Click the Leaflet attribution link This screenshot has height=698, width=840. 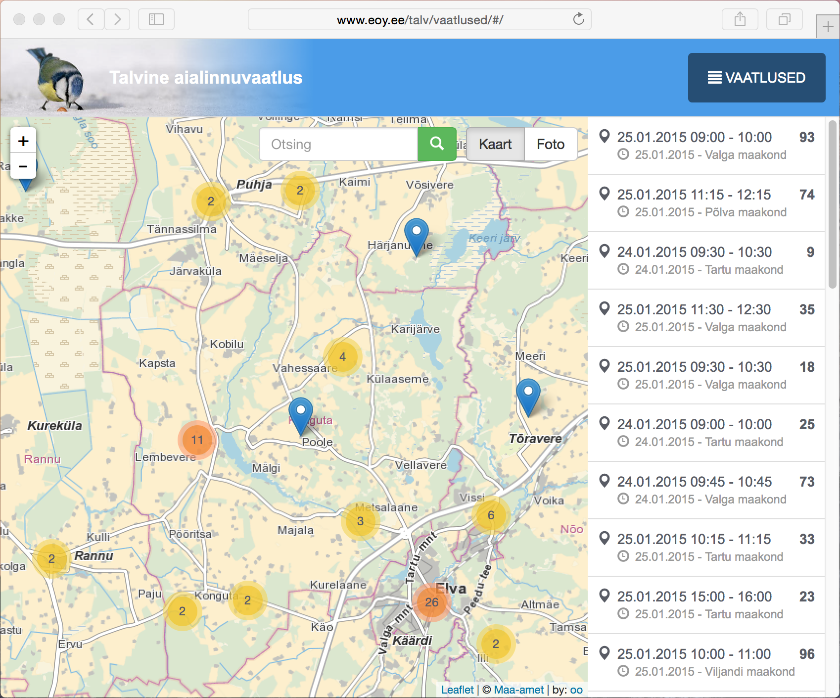457,690
